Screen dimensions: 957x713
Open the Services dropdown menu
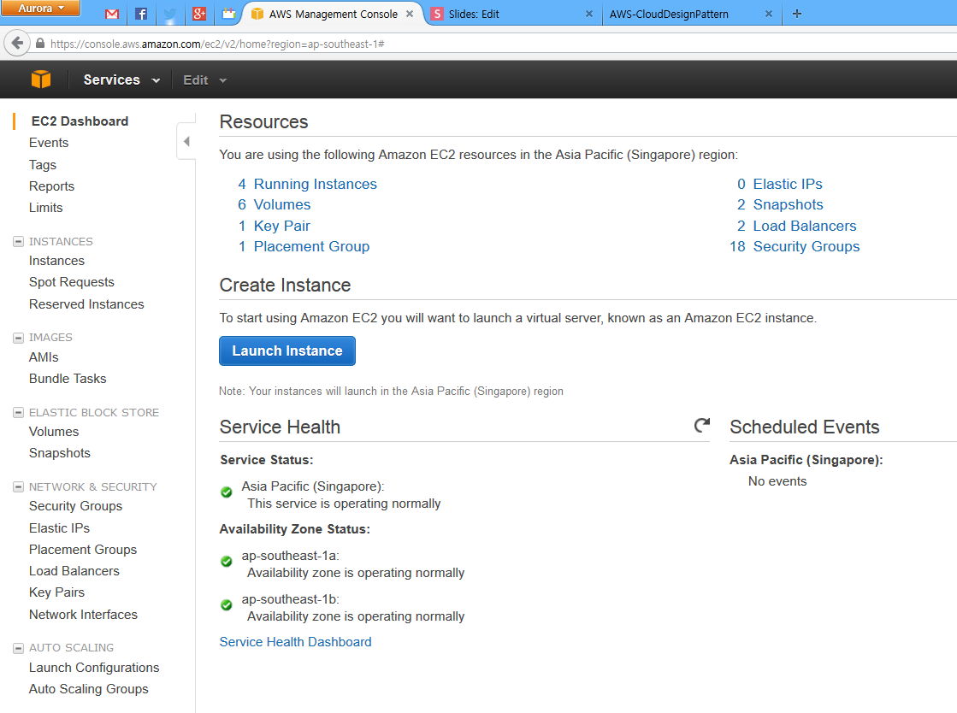121,80
